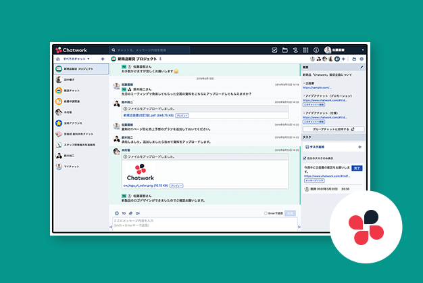Click the home icon above chat list
Image resolution: width=423 pixels, height=283 pixels.
point(58,59)
